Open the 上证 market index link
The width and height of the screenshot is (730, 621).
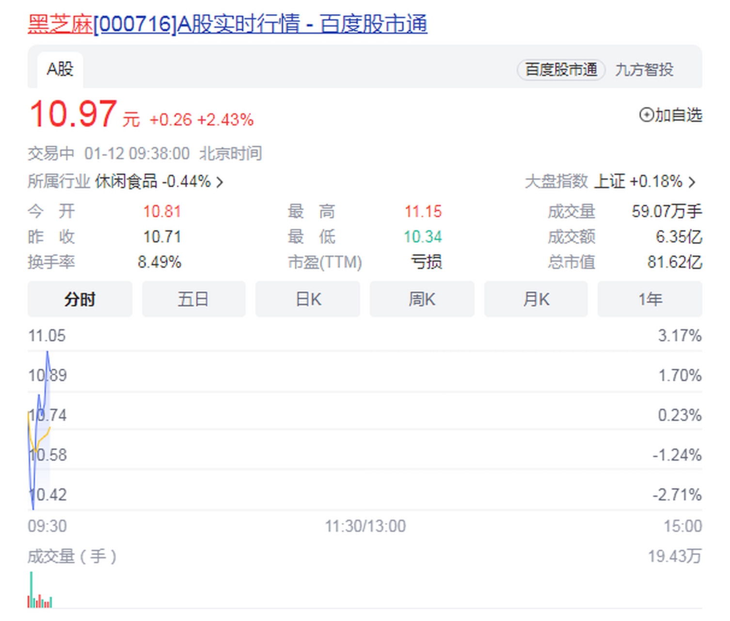point(609,181)
